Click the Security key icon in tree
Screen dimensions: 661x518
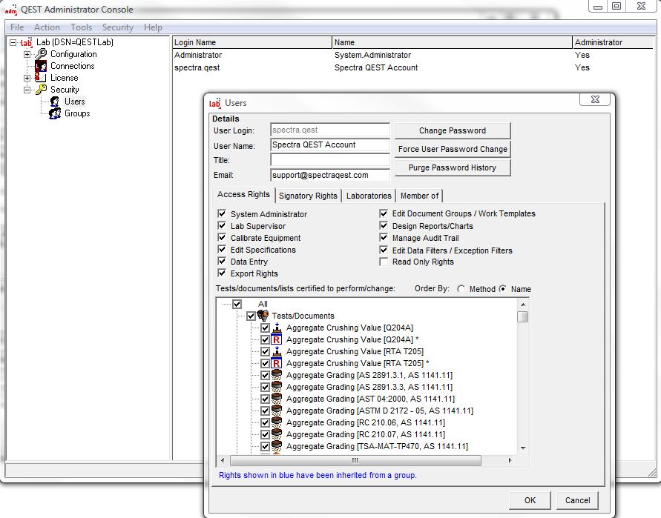tap(41, 90)
